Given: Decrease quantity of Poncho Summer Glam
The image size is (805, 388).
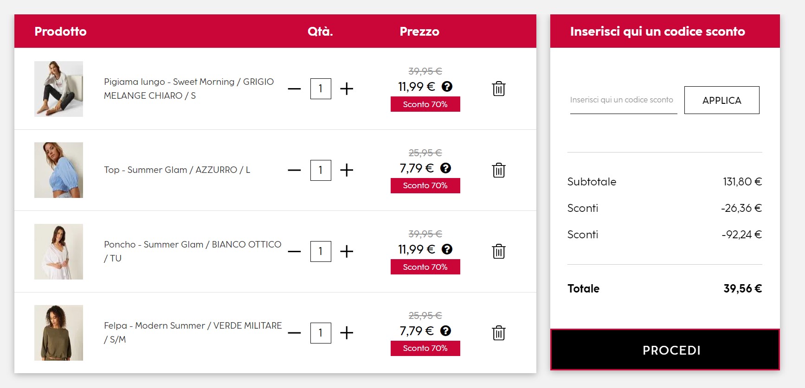Looking at the screenshot, I should click(294, 251).
